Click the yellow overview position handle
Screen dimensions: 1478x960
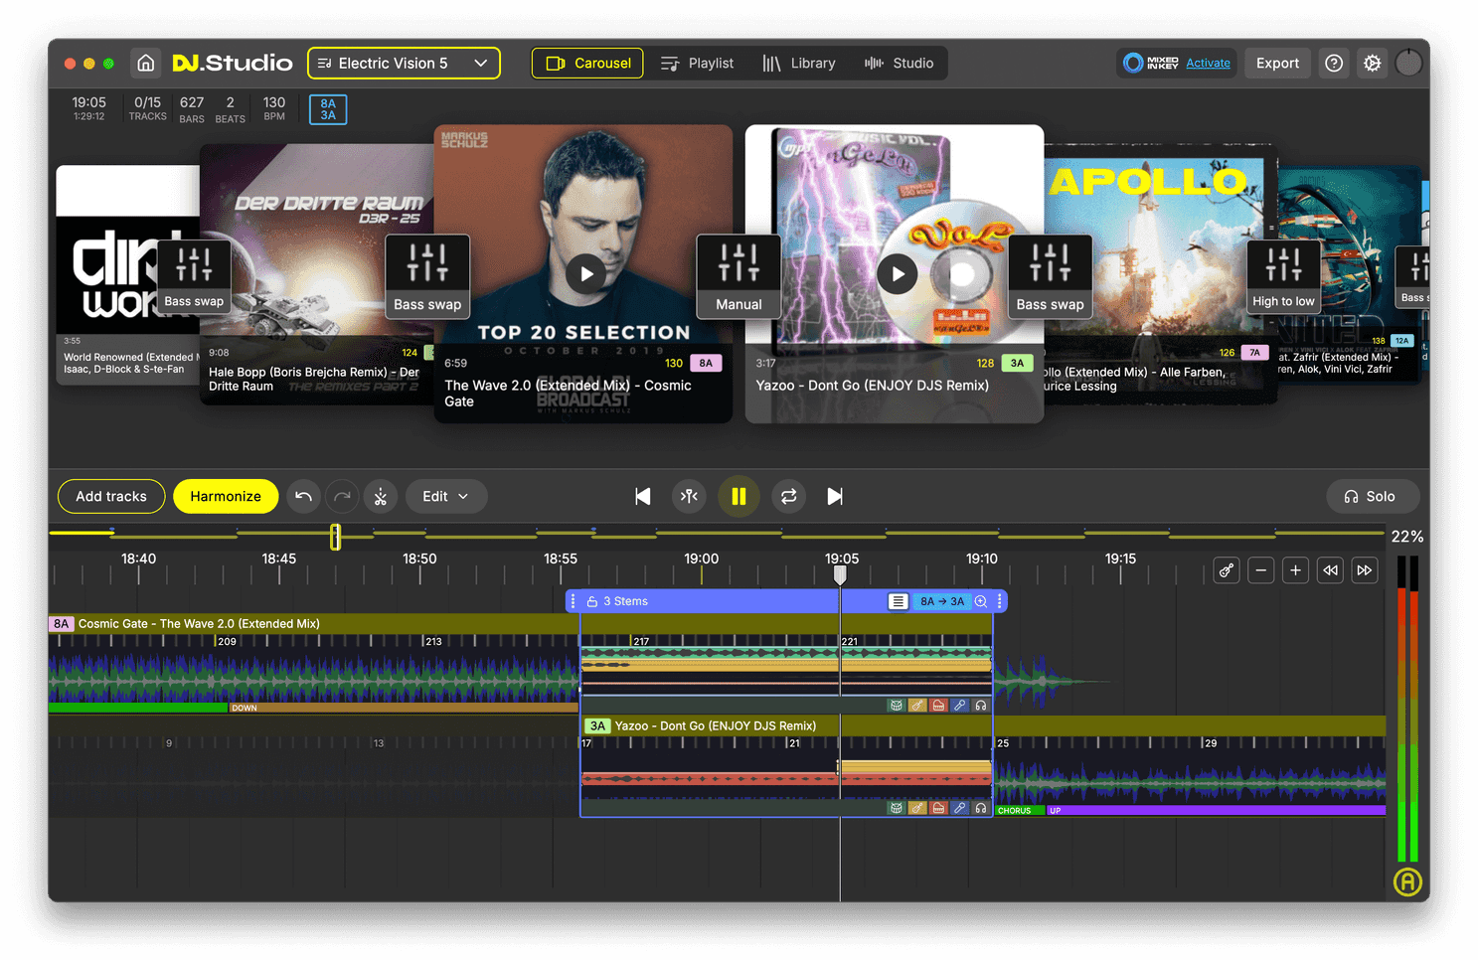336,537
